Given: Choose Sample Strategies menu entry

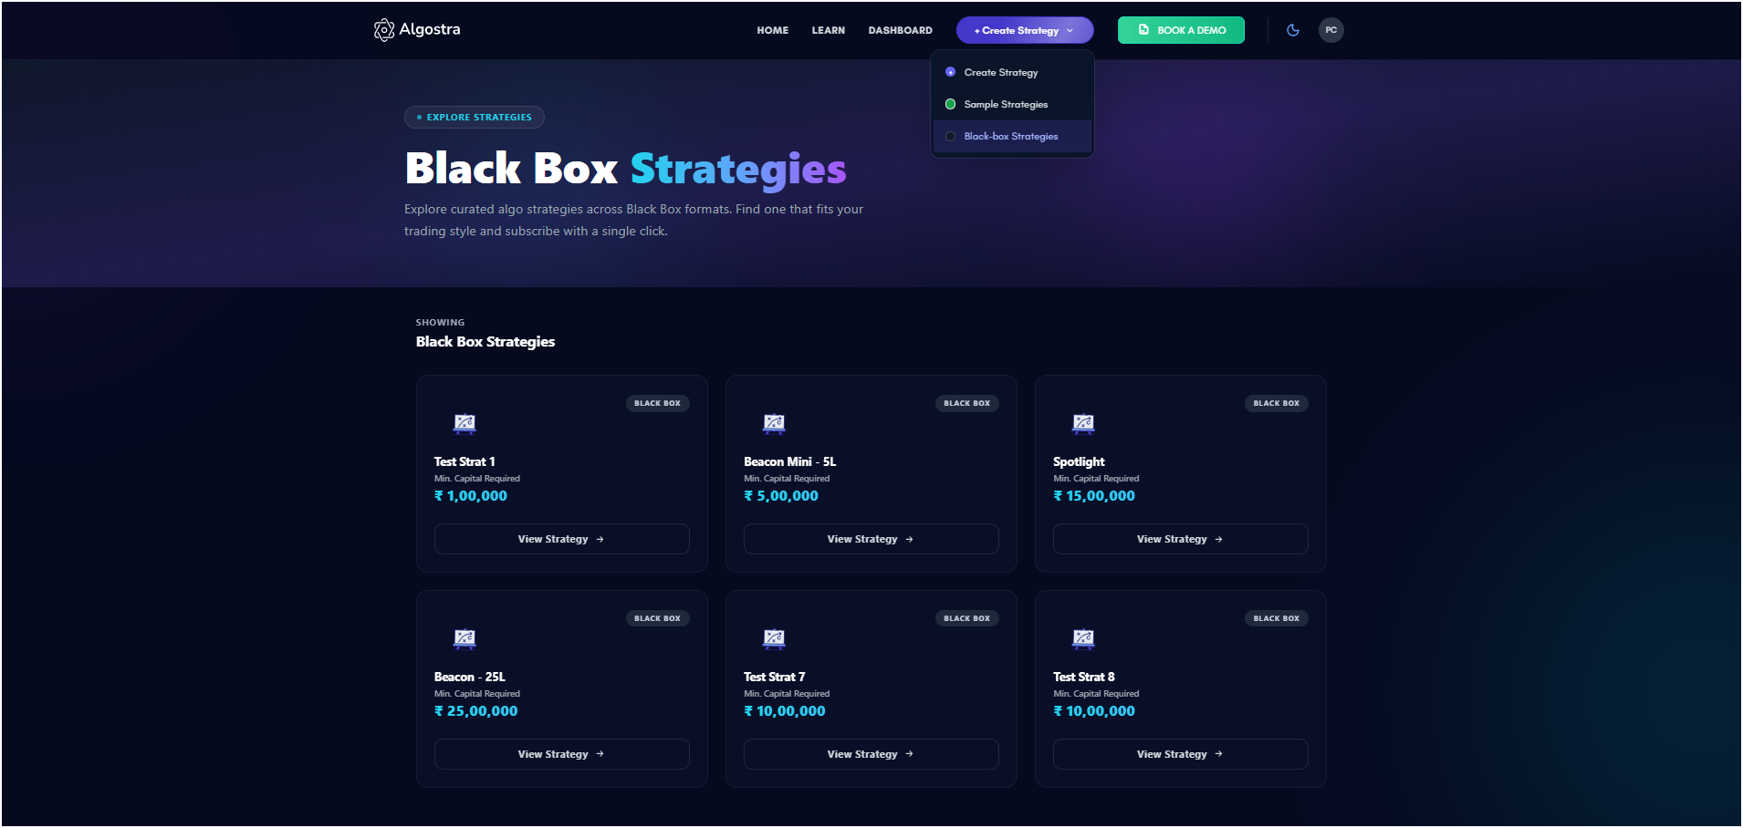Looking at the screenshot, I should tap(1012, 104).
